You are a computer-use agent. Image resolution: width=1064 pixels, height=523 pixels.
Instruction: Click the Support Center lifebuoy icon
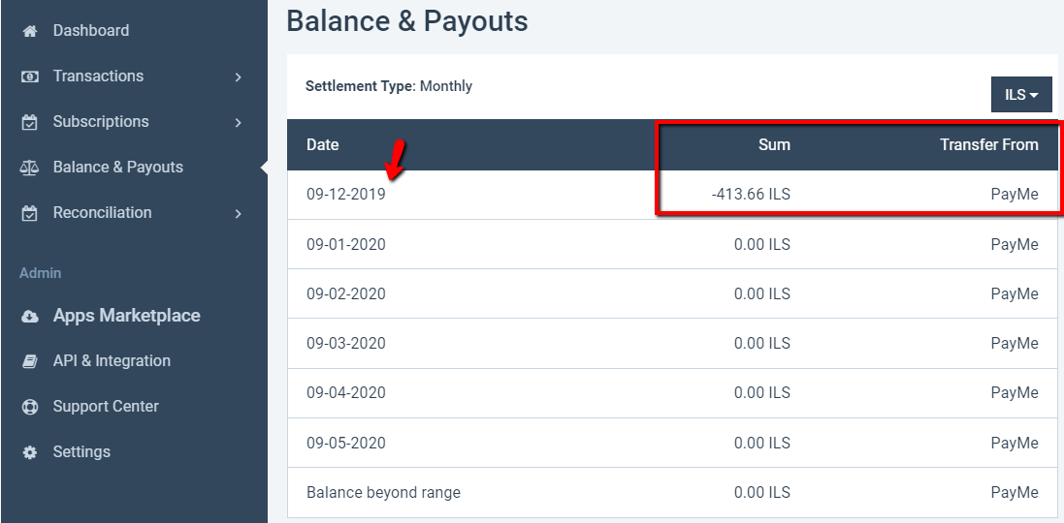[30, 407]
